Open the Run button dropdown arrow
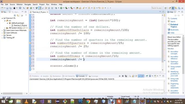Screen dimensions: 185x104 (x=64, y=8)
